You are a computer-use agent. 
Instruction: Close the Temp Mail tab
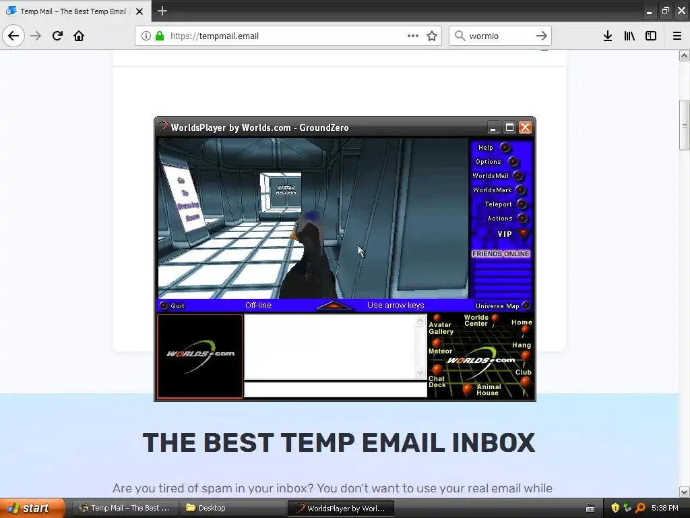139,11
